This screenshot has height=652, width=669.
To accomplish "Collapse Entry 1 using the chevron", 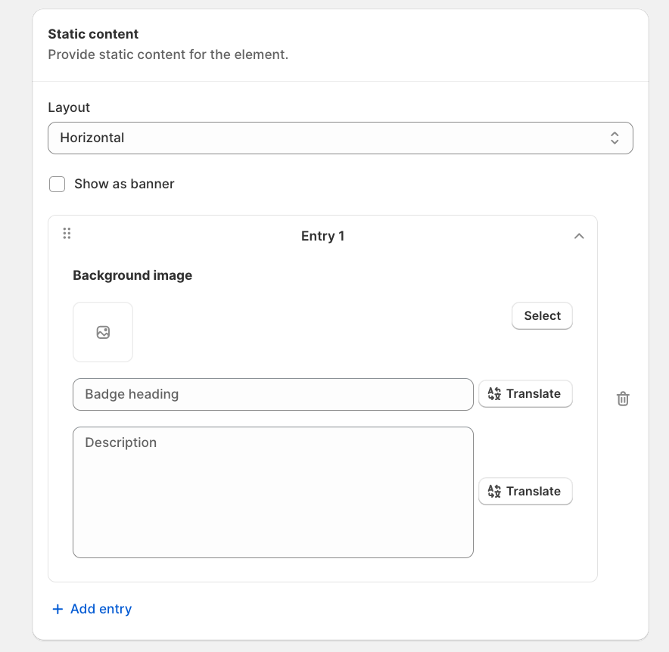I will click(x=579, y=236).
